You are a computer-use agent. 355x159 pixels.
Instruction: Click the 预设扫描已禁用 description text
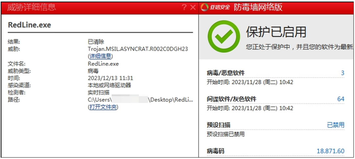click(226, 134)
